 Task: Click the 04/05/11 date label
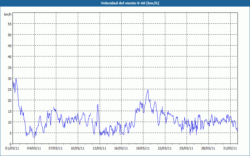[34, 148]
